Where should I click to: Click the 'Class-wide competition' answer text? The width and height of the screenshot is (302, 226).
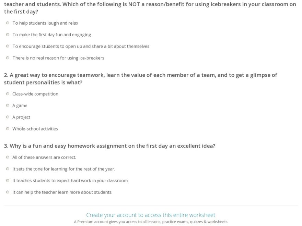point(35,93)
